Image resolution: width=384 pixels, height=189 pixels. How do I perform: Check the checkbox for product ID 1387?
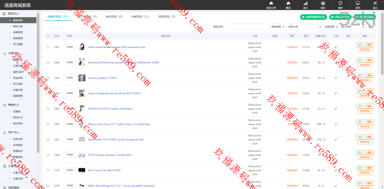click(48, 47)
